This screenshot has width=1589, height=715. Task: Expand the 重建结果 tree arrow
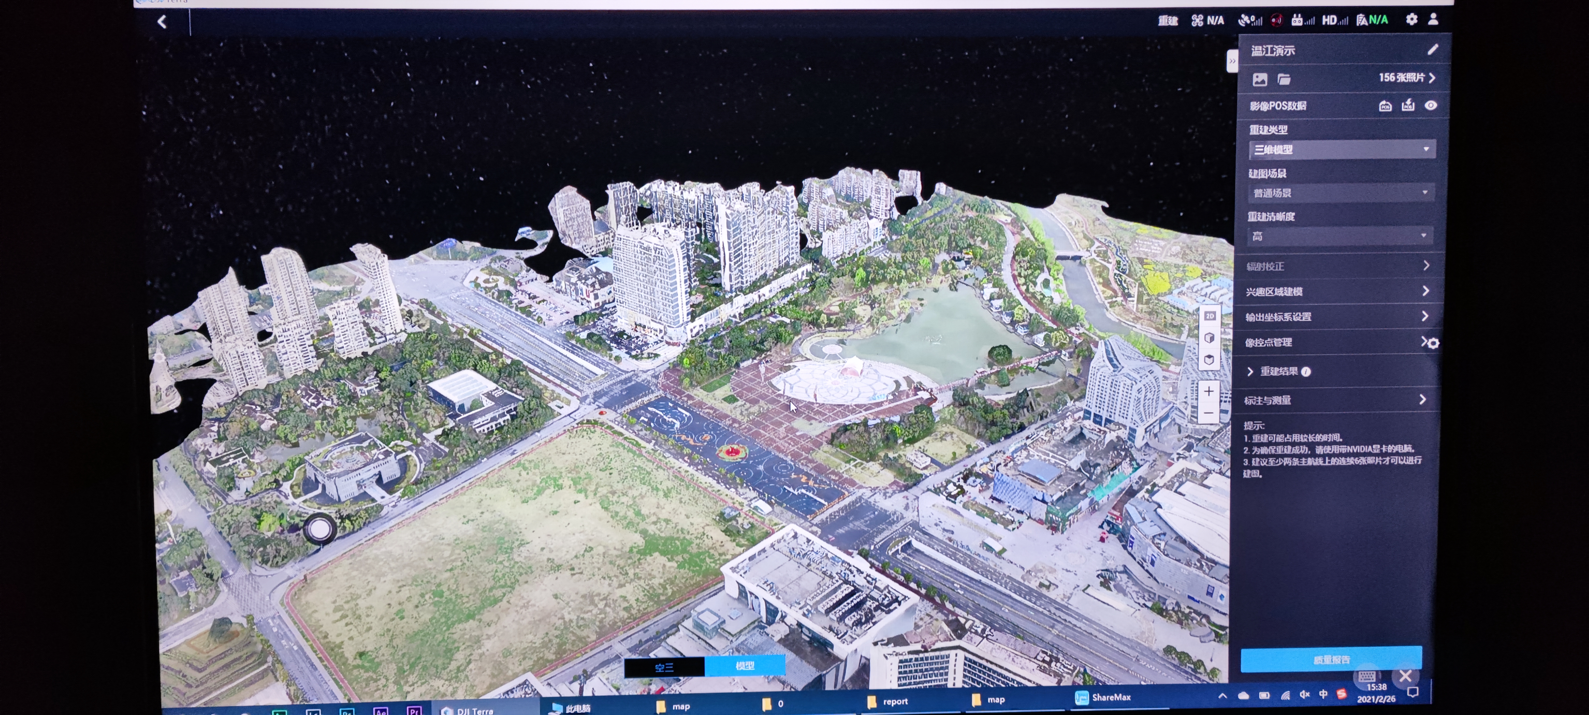1250,371
